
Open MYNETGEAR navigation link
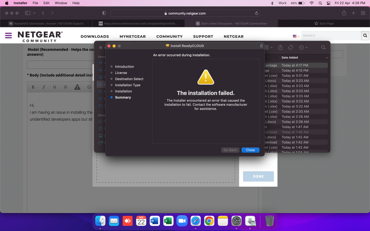point(133,37)
